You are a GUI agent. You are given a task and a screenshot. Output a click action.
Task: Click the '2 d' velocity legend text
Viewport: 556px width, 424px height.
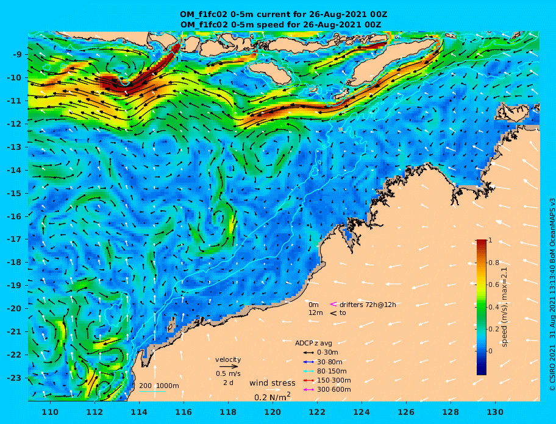(228, 383)
